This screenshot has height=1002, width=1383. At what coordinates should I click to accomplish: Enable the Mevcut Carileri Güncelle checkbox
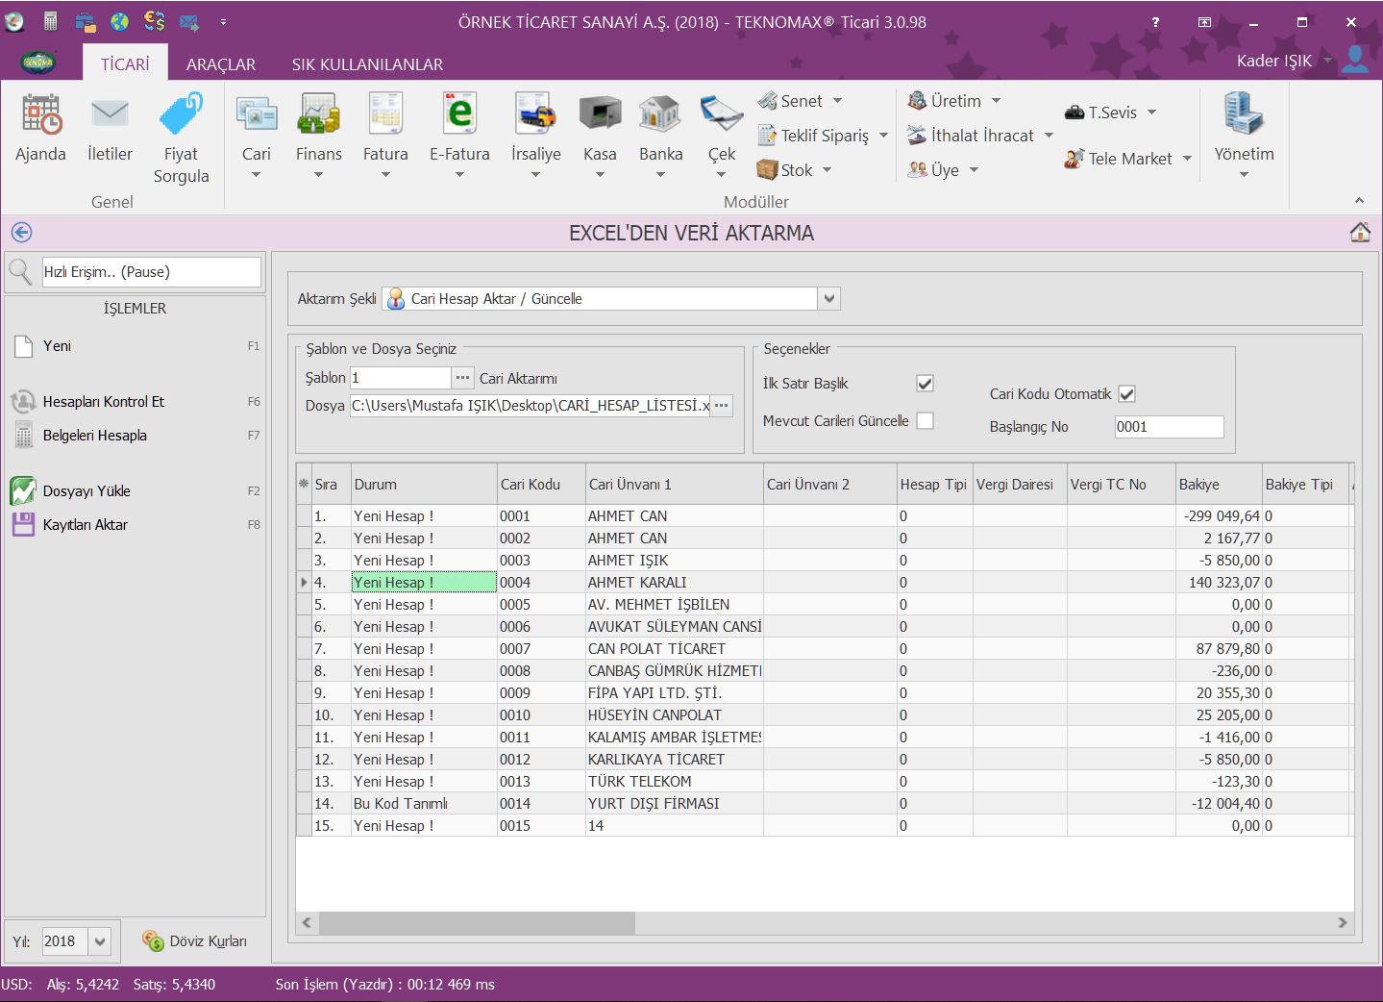(925, 421)
